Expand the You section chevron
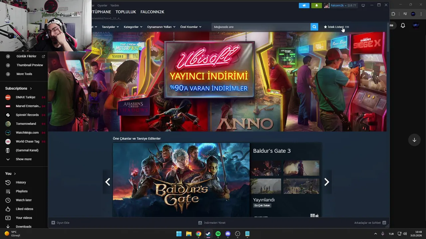The image size is (426, 239). 15,174
